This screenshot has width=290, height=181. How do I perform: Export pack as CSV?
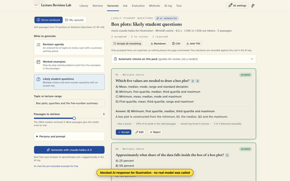[176, 43]
